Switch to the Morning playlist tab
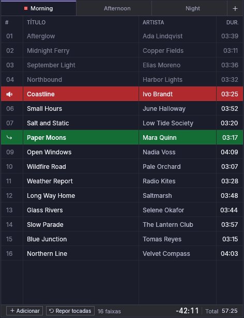This screenshot has width=244, height=318. [x=38, y=8]
